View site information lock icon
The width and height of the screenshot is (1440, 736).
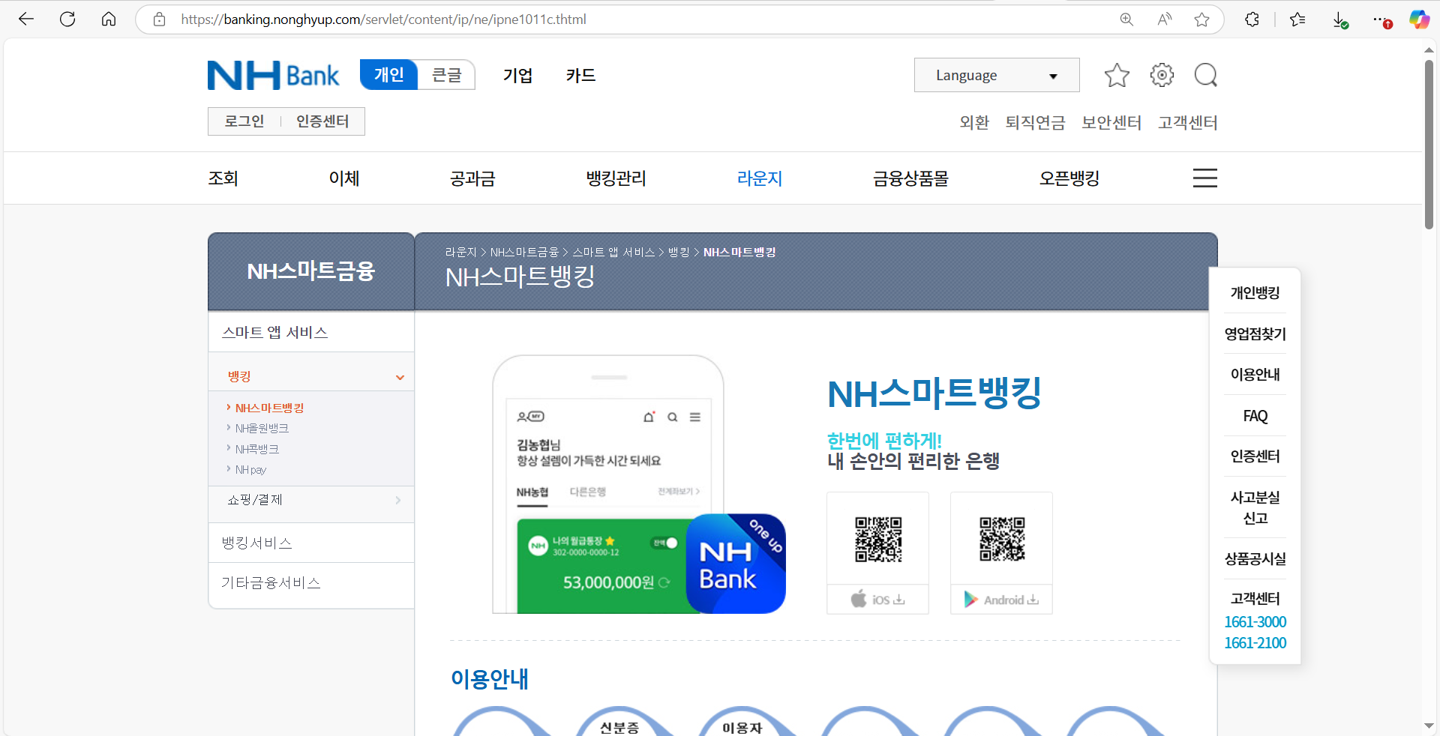[x=159, y=19]
